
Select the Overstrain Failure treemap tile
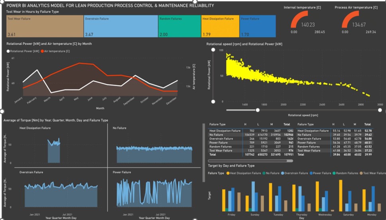tap(120, 26)
